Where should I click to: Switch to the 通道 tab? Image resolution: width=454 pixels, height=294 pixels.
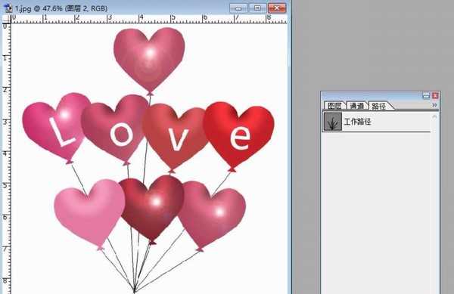click(356, 106)
